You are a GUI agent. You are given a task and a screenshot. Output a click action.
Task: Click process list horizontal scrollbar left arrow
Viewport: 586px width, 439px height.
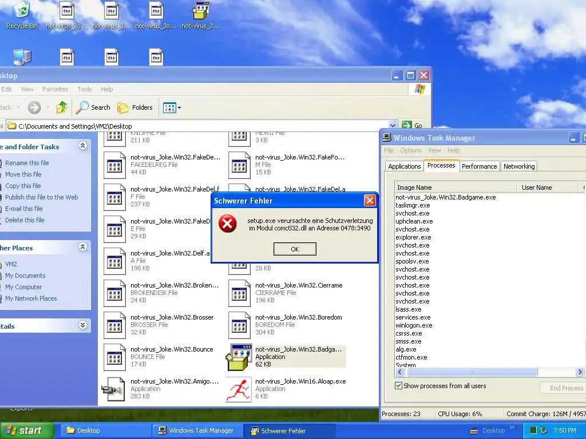pyautogui.click(x=400, y=372)
